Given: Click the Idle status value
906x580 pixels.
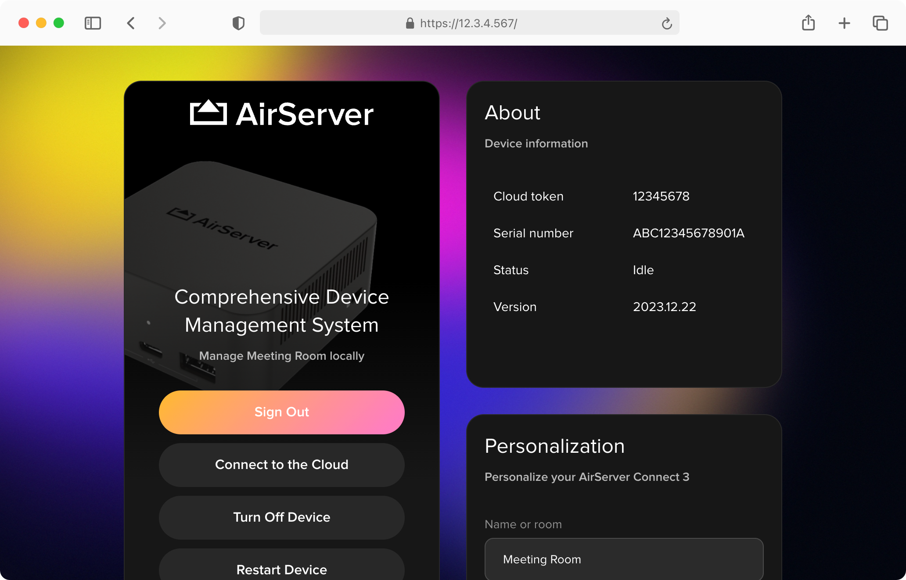Looking at the screenshot, I should pyautogui.click(x=643, y=270).
